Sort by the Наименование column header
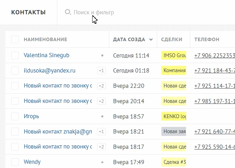The image size is (235, 168). (45, 40)
